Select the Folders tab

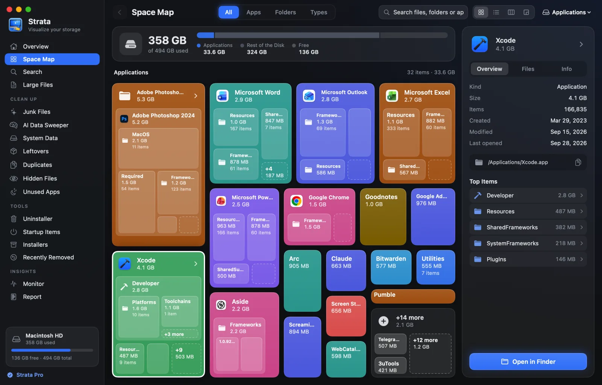point(286,12)
